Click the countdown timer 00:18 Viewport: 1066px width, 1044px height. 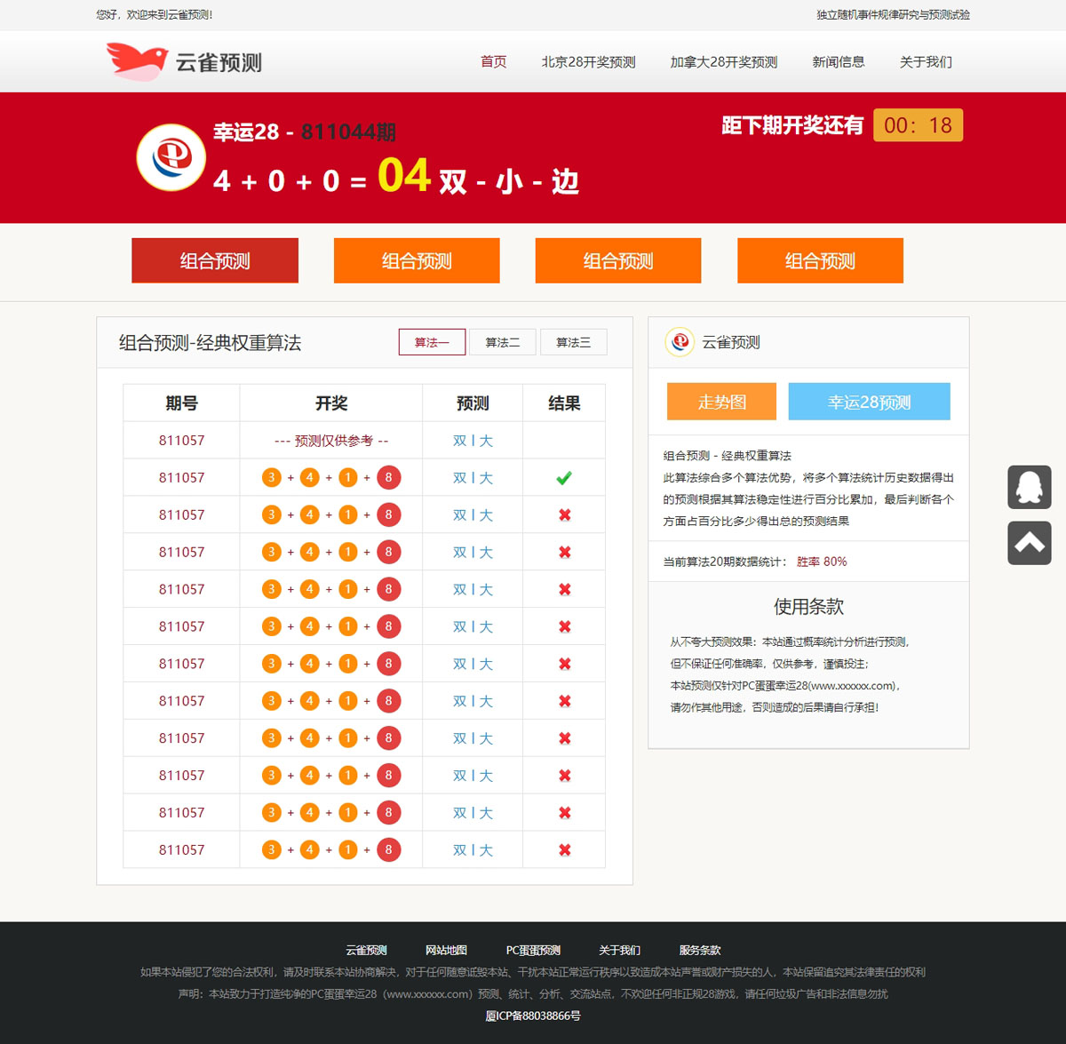coord(918,125)
